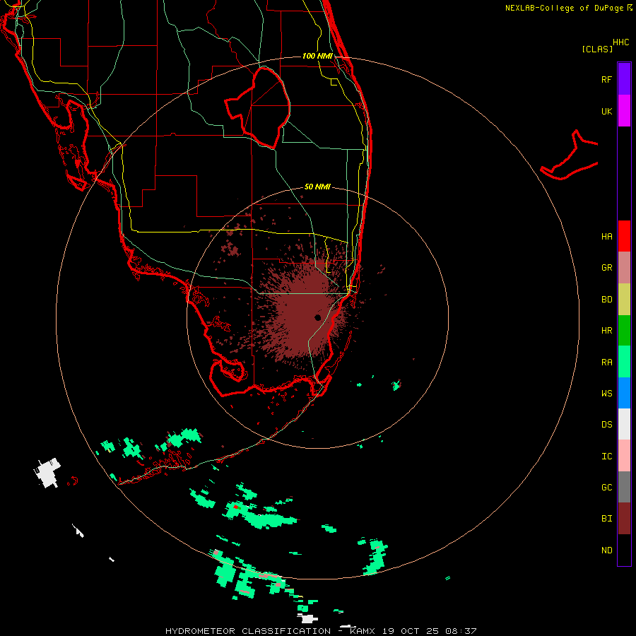Click the 'GR' legend label
Screen dimensions: 636x636
606,268
